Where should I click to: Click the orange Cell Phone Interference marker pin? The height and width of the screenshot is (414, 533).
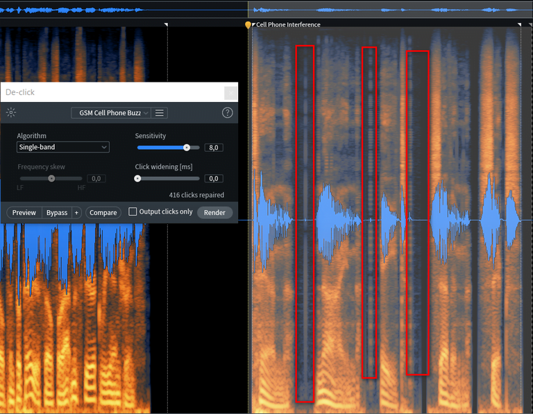(248, 25)
